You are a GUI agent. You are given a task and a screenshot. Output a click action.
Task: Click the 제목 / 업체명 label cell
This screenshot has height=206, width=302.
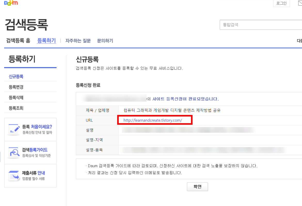(98, 110)
